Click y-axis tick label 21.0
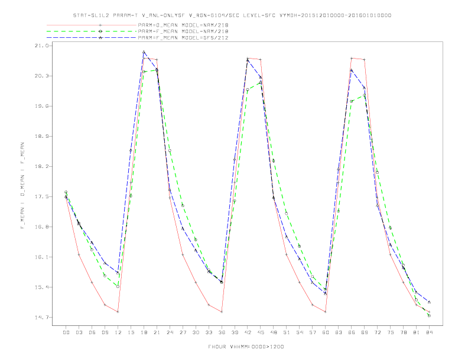468x362 pixels. tap(41, 46)
